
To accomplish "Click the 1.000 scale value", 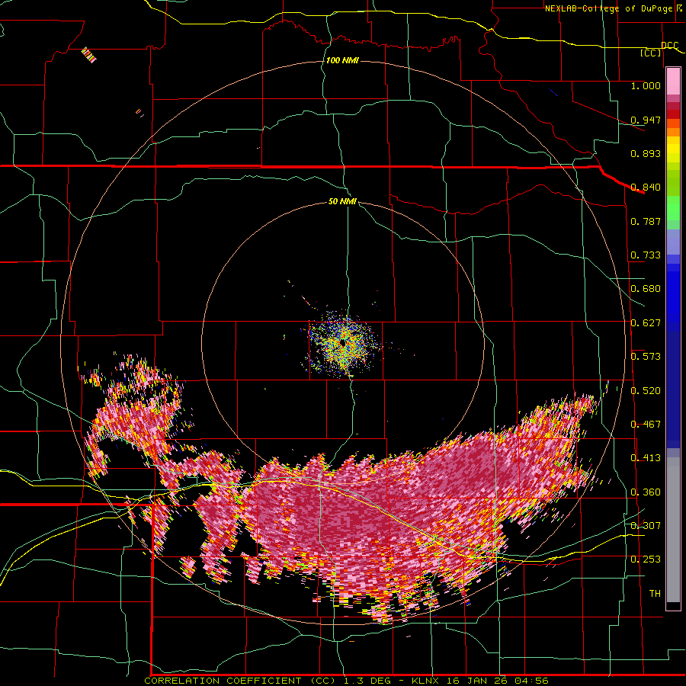I will 646,85.
